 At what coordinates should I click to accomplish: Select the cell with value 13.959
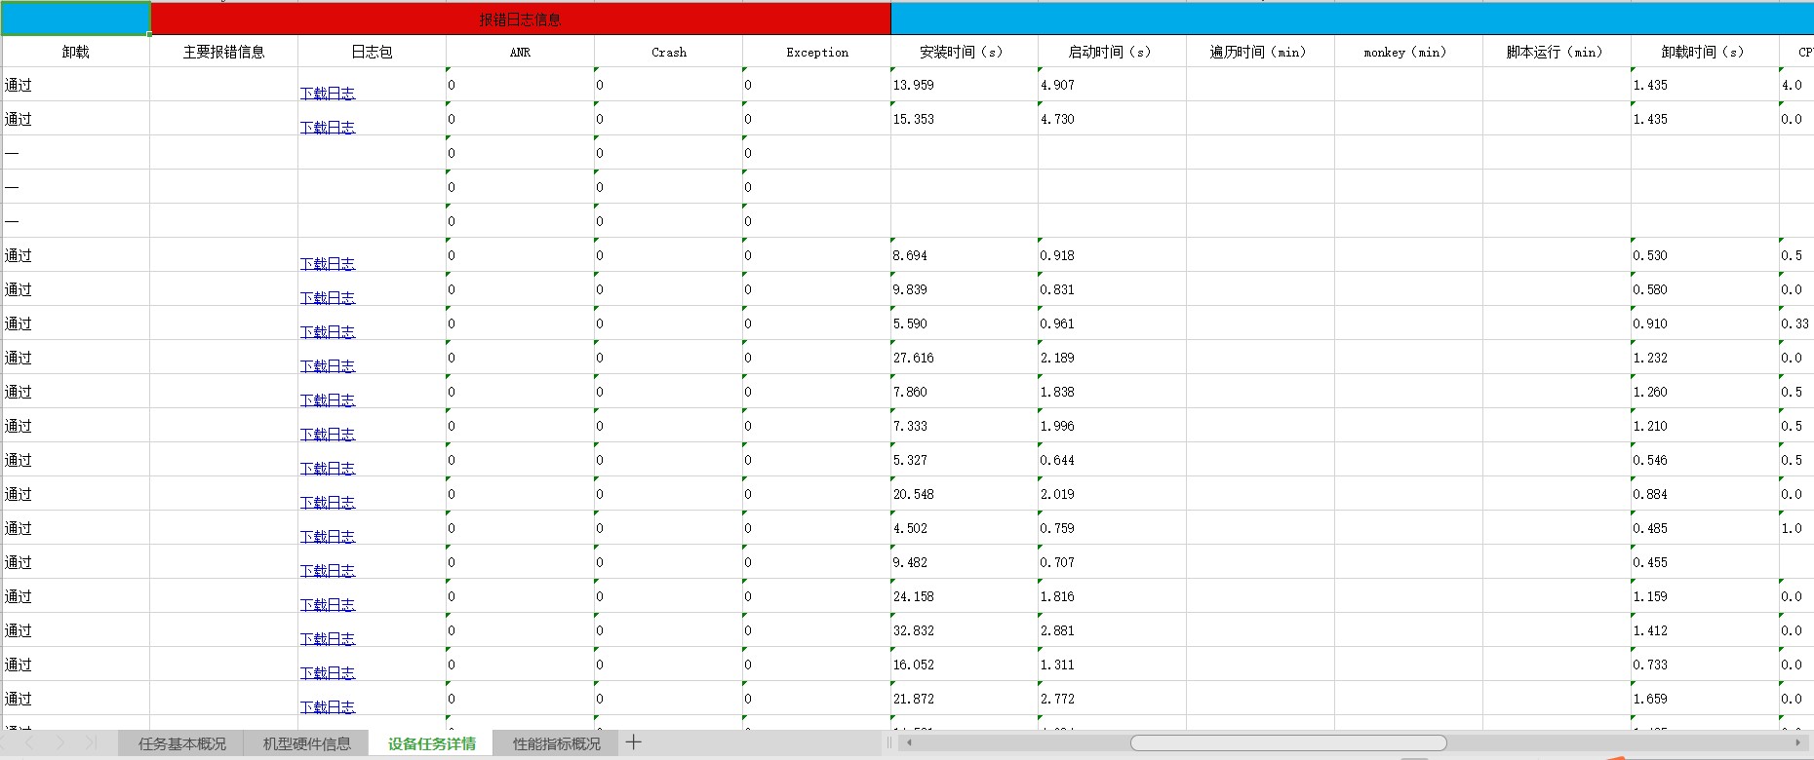(965, 85)
